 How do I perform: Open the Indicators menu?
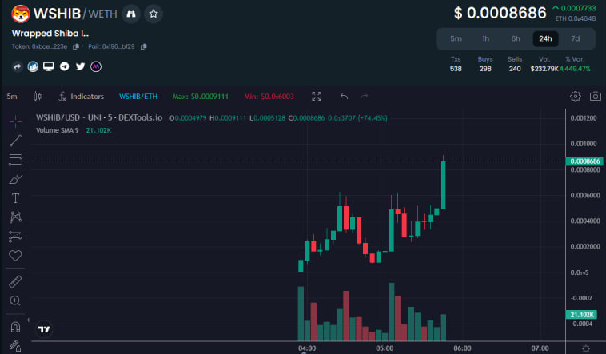[82, 97]
